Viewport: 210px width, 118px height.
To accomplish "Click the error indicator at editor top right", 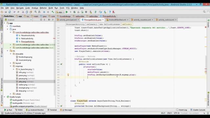I will 206,27.
